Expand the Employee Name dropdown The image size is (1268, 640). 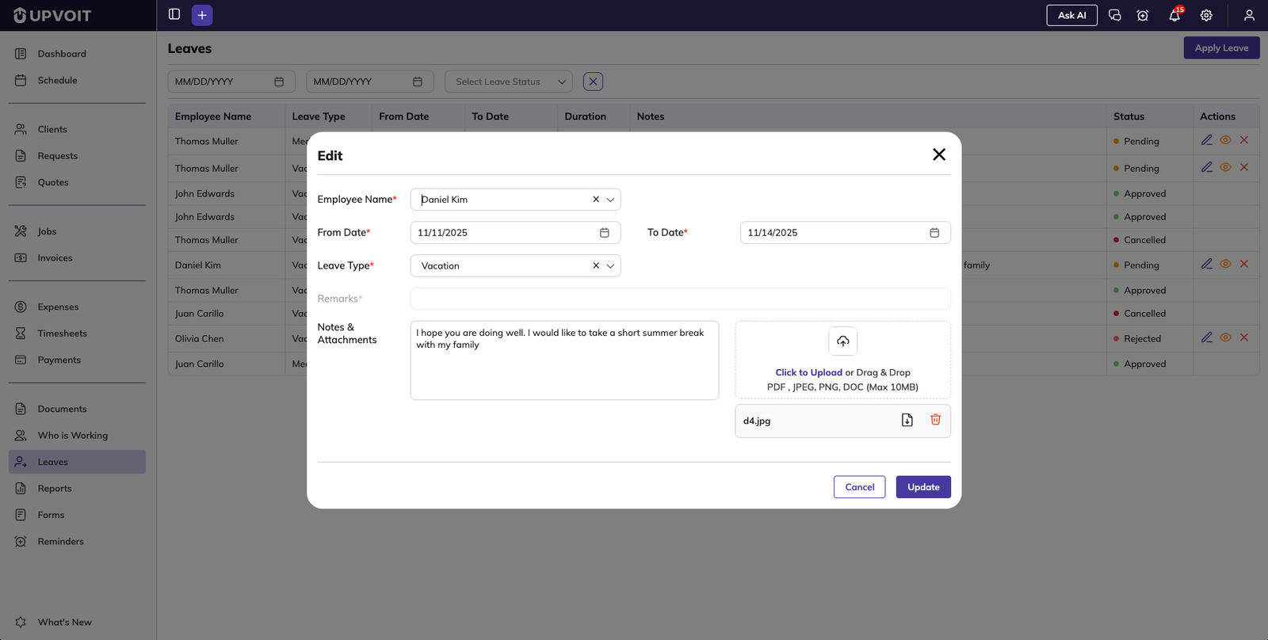[610, 200]
